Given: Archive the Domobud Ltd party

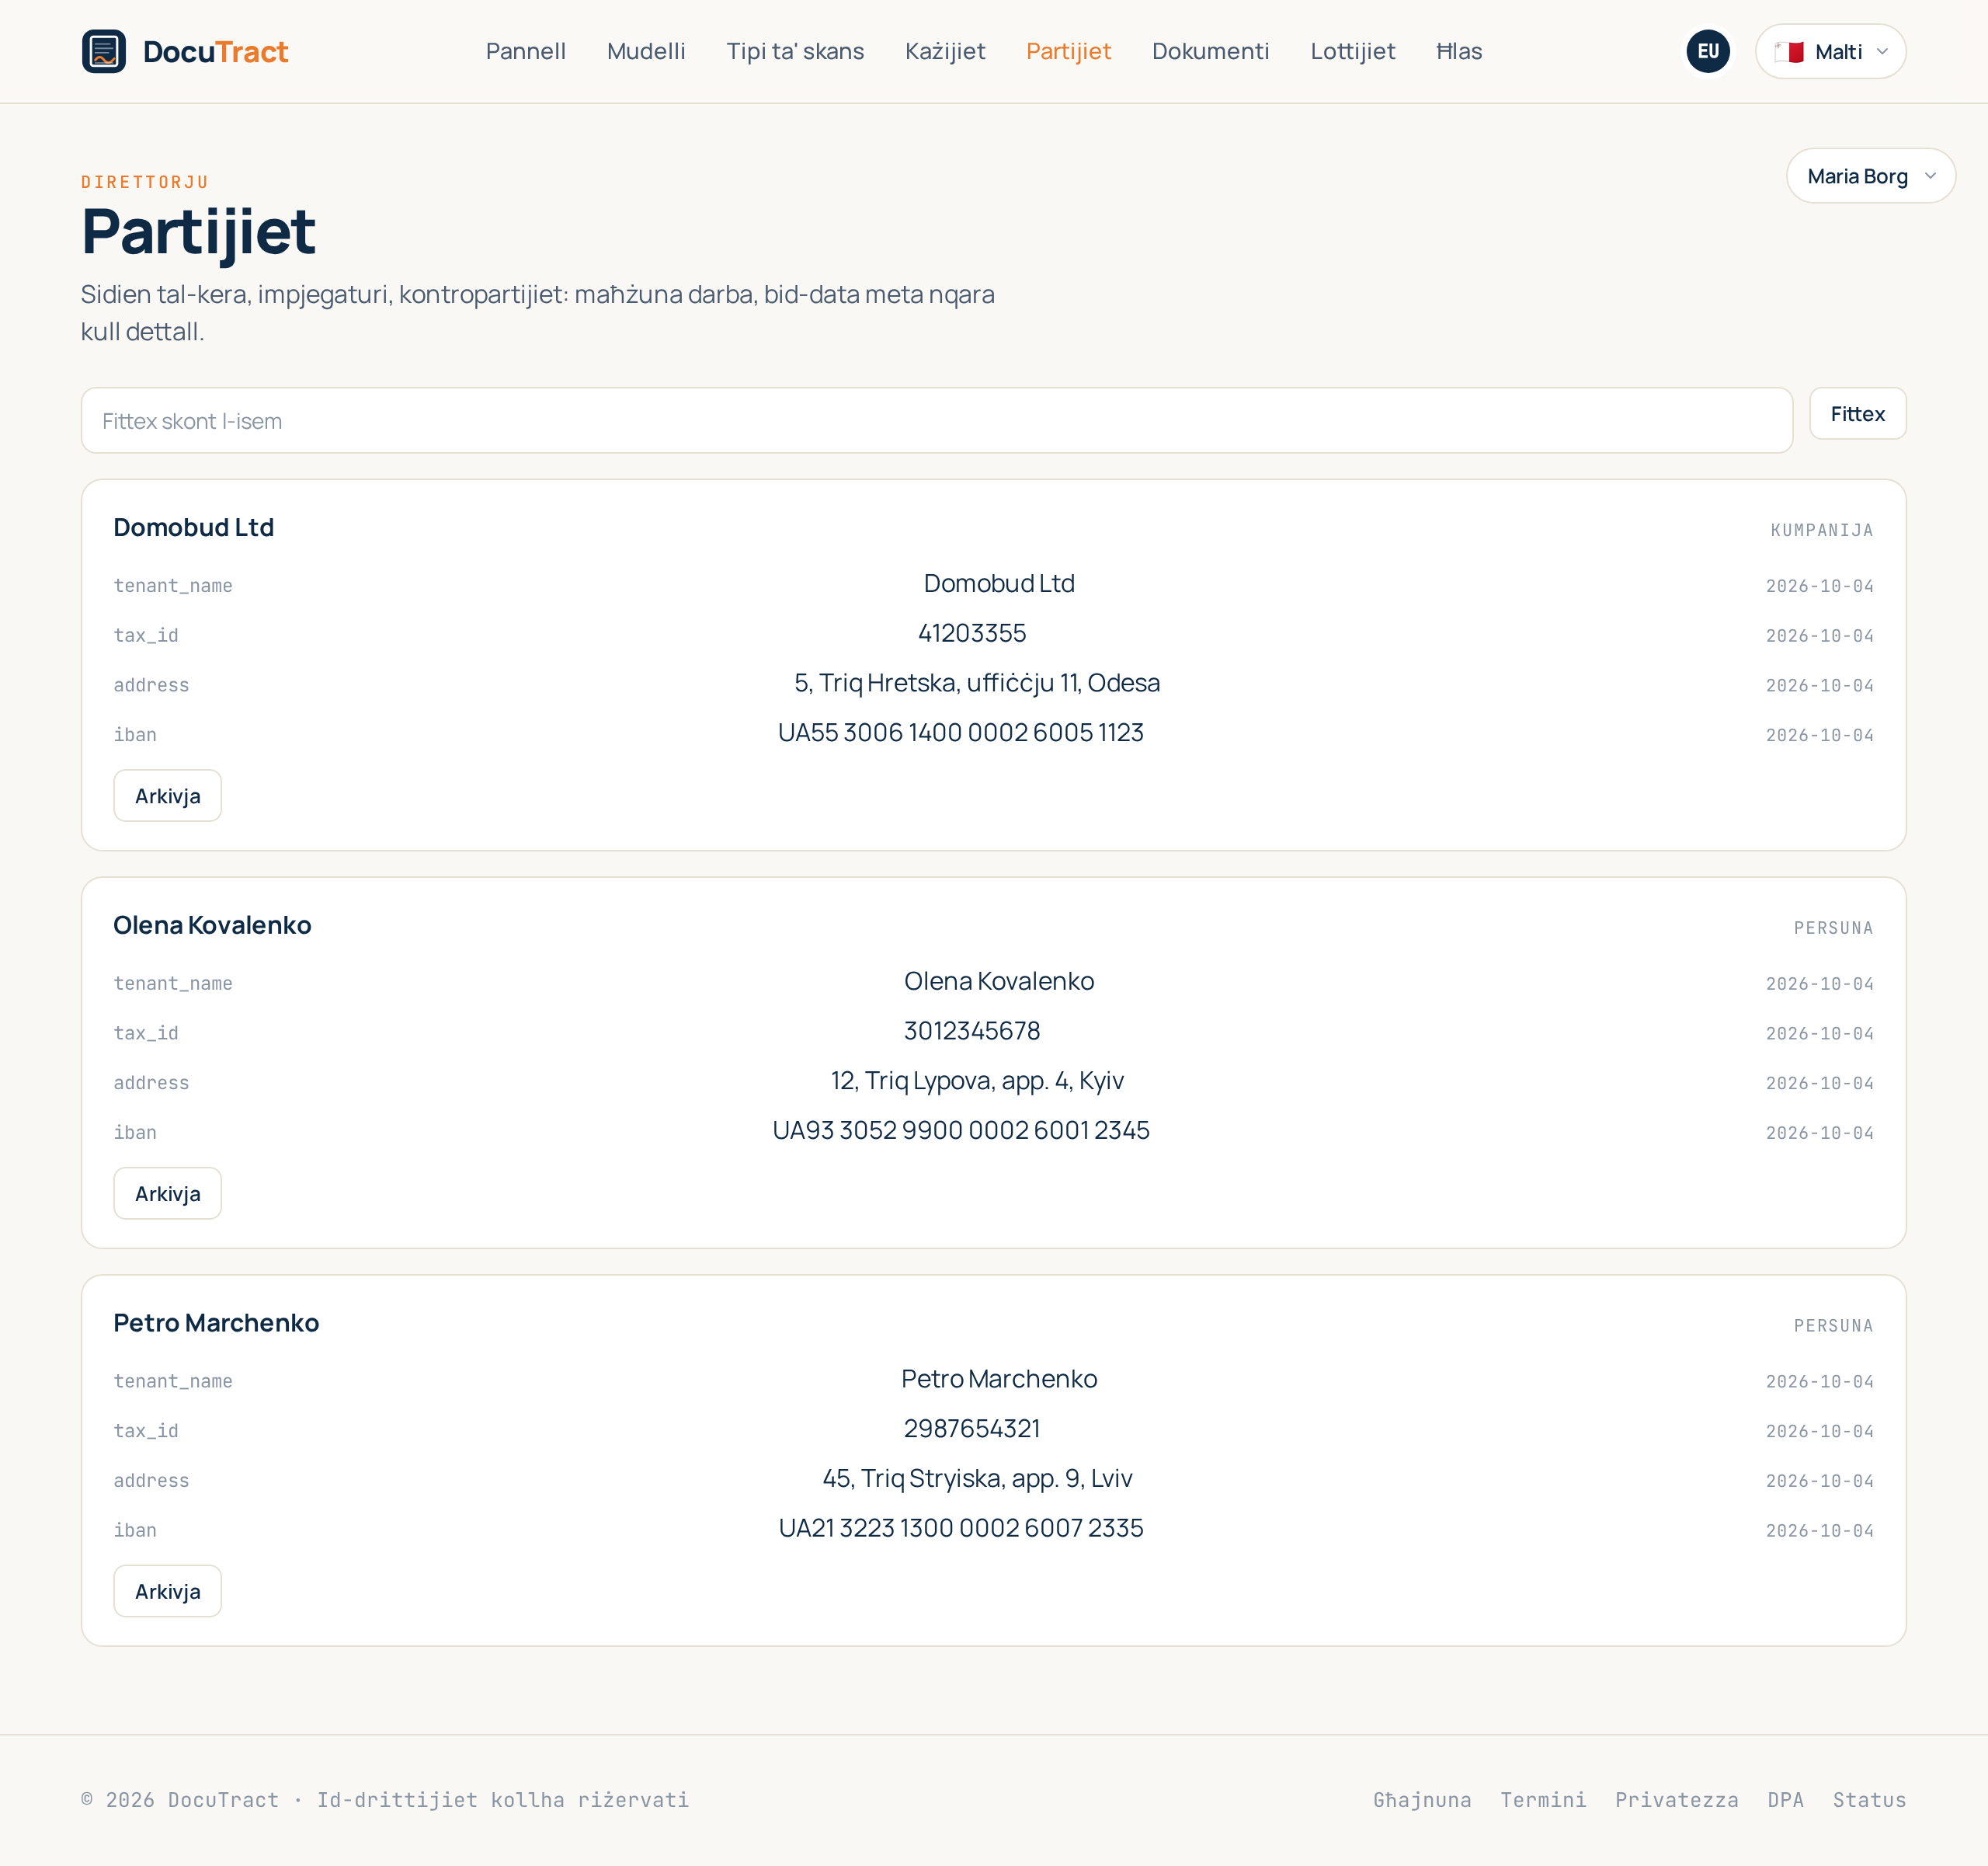Looking at the screenshot, I should 167,795.
